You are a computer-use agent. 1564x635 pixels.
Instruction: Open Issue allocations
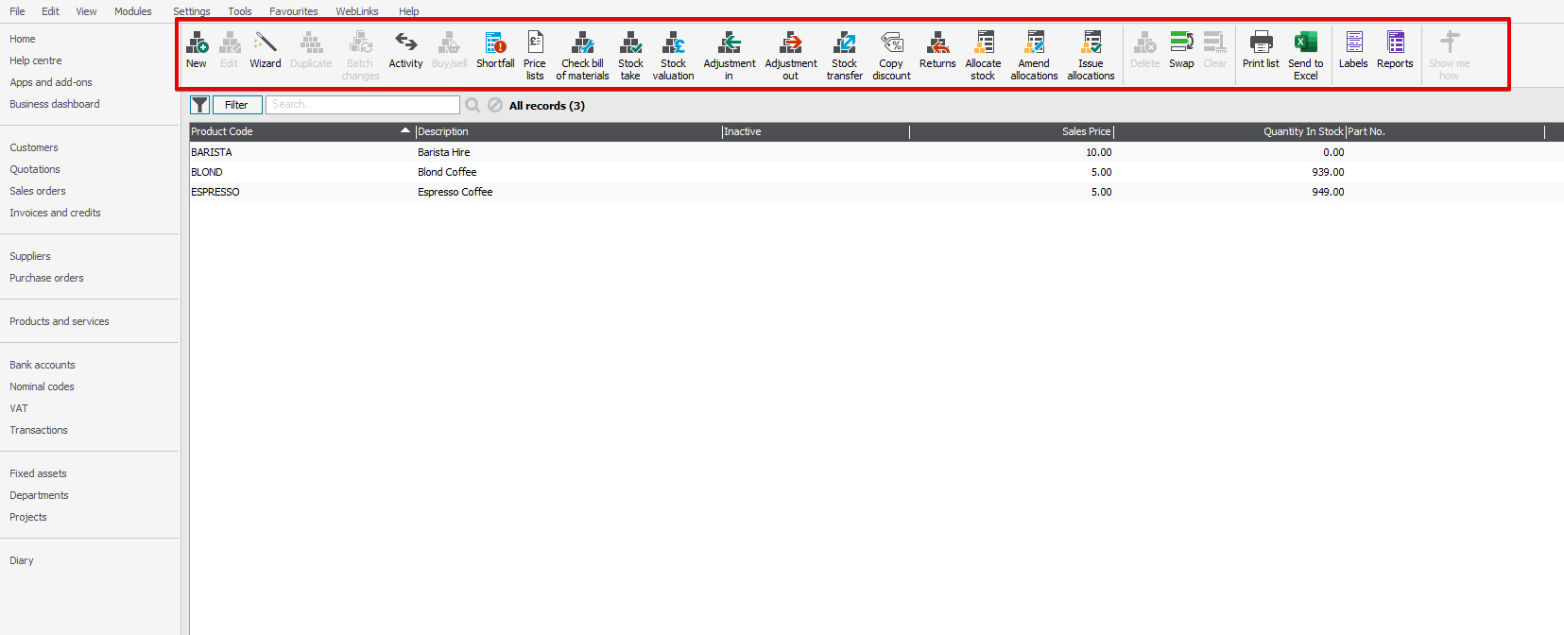pyautogui.click(x=1091, y=55)
